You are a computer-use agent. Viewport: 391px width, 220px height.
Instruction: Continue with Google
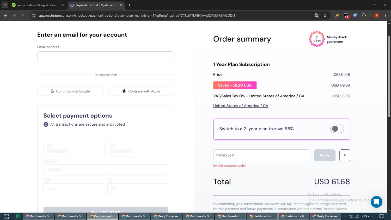coord(70,91)
